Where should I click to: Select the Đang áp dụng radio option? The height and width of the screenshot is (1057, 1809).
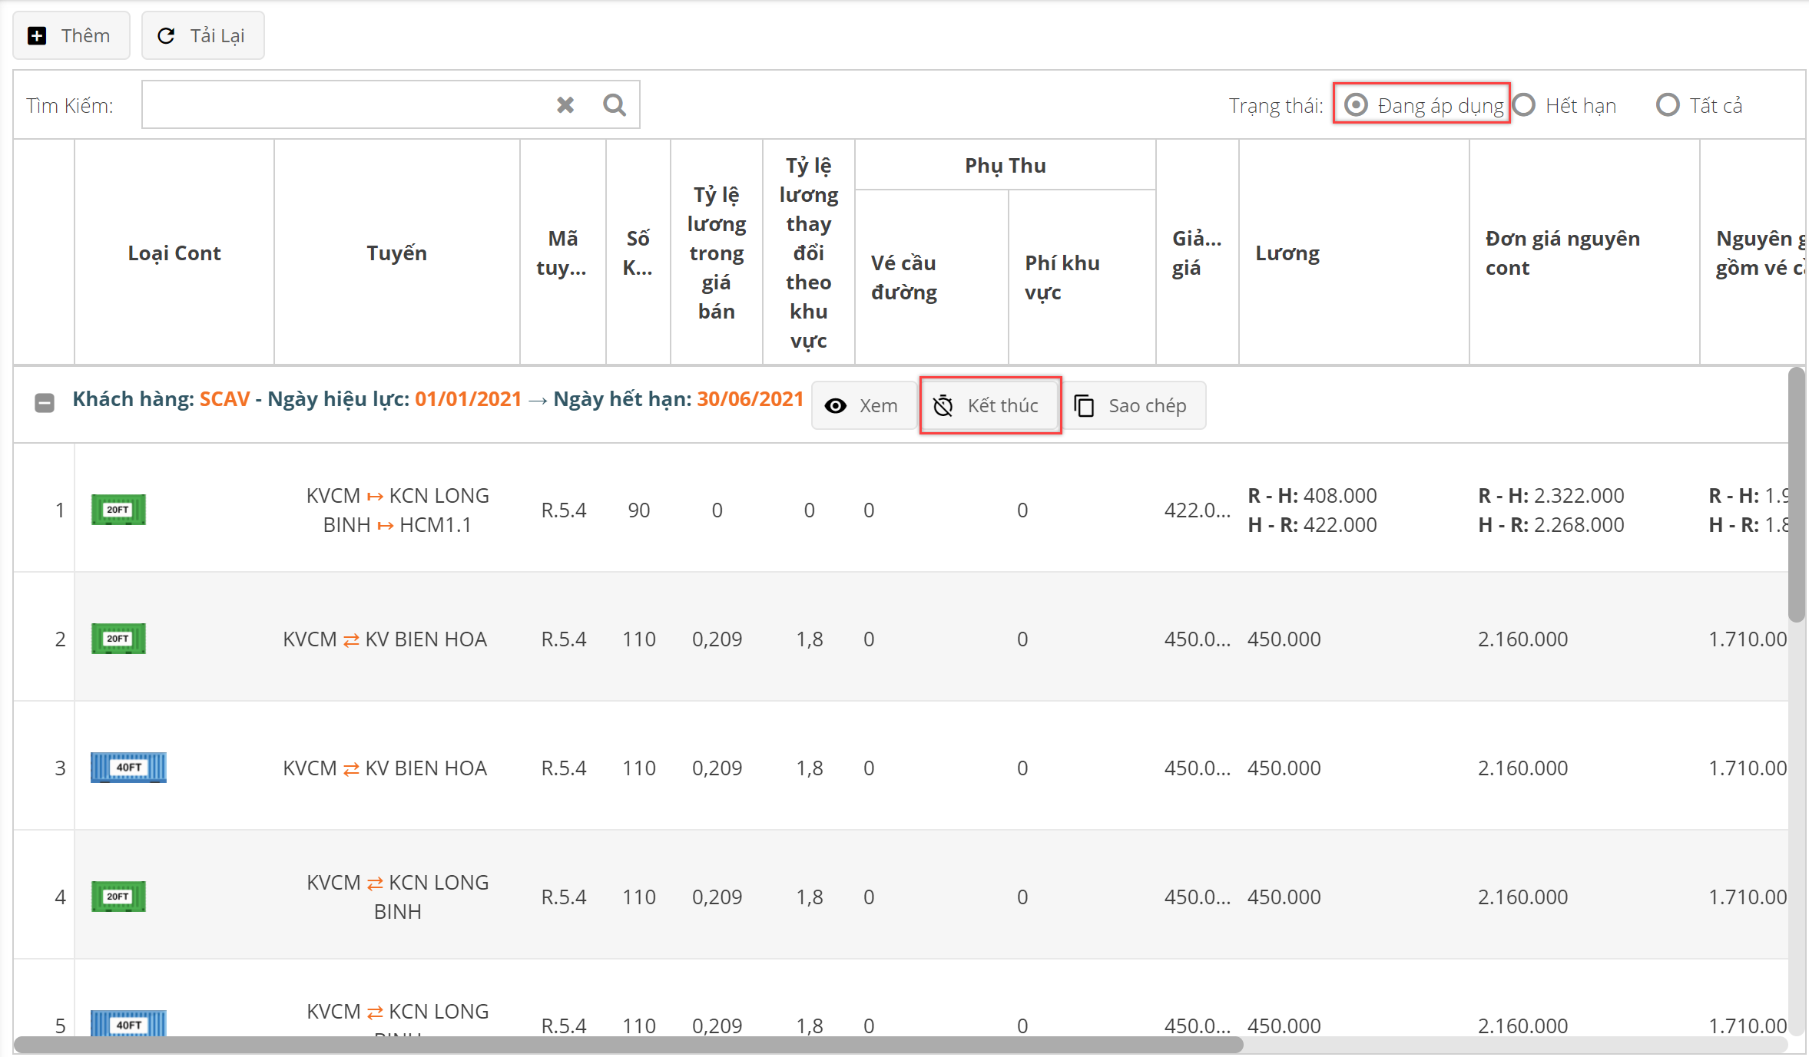pyautogui.click(x=1357, y=105)
